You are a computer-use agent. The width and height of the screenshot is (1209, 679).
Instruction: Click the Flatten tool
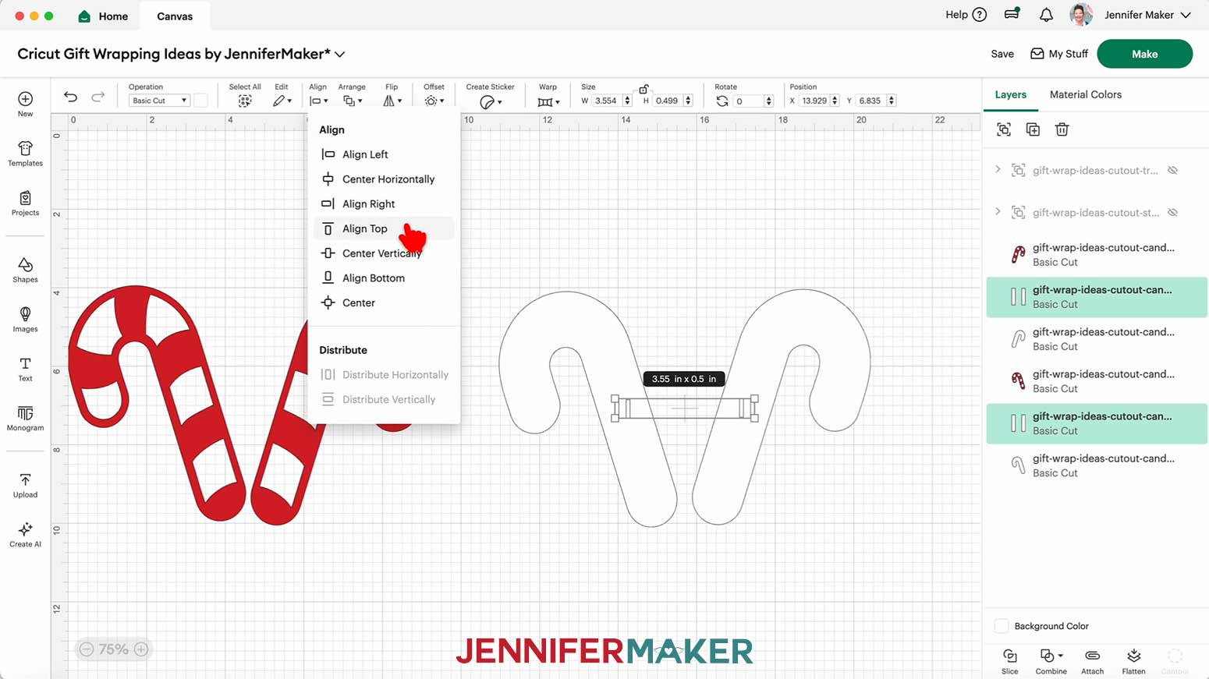(1134, 660)
